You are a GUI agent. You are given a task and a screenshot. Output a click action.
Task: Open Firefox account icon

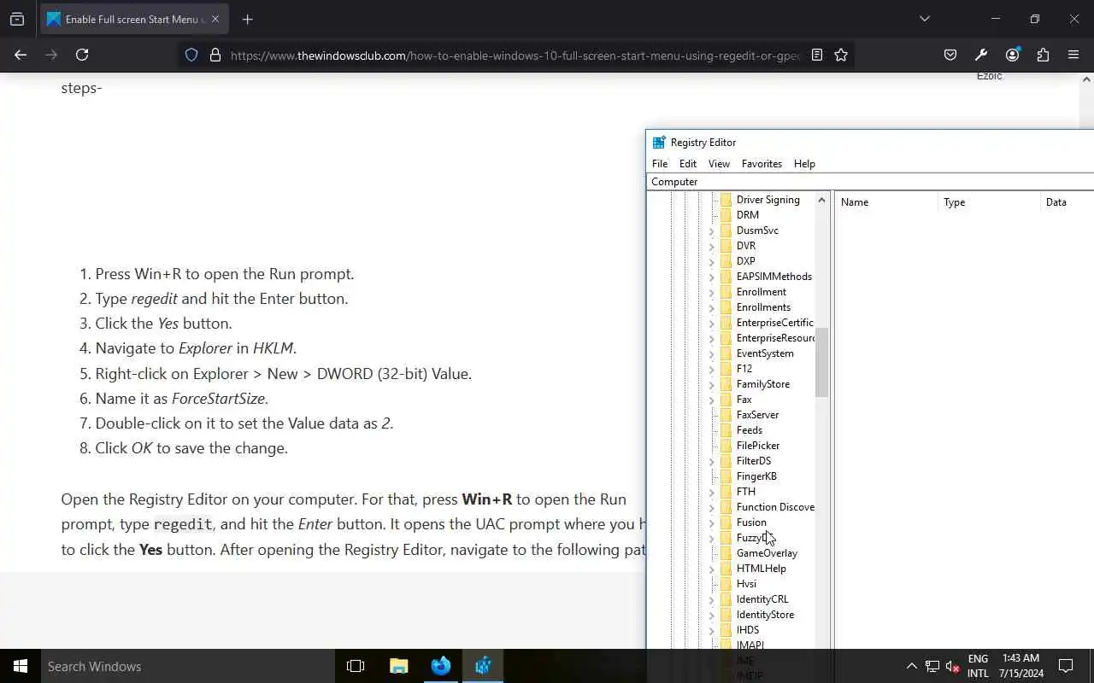click(1012, 55)
